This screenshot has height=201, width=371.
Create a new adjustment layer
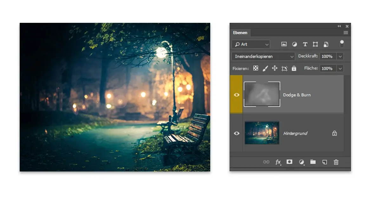coord(302,162)
